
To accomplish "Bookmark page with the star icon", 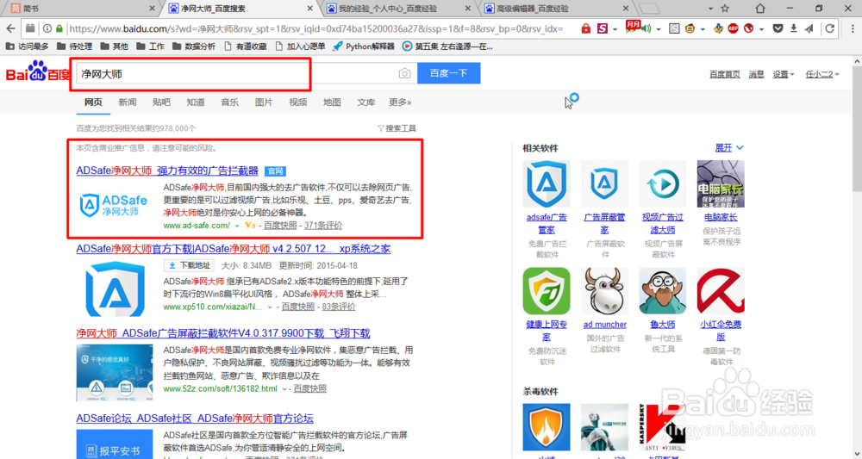I will tap(725, 9).
